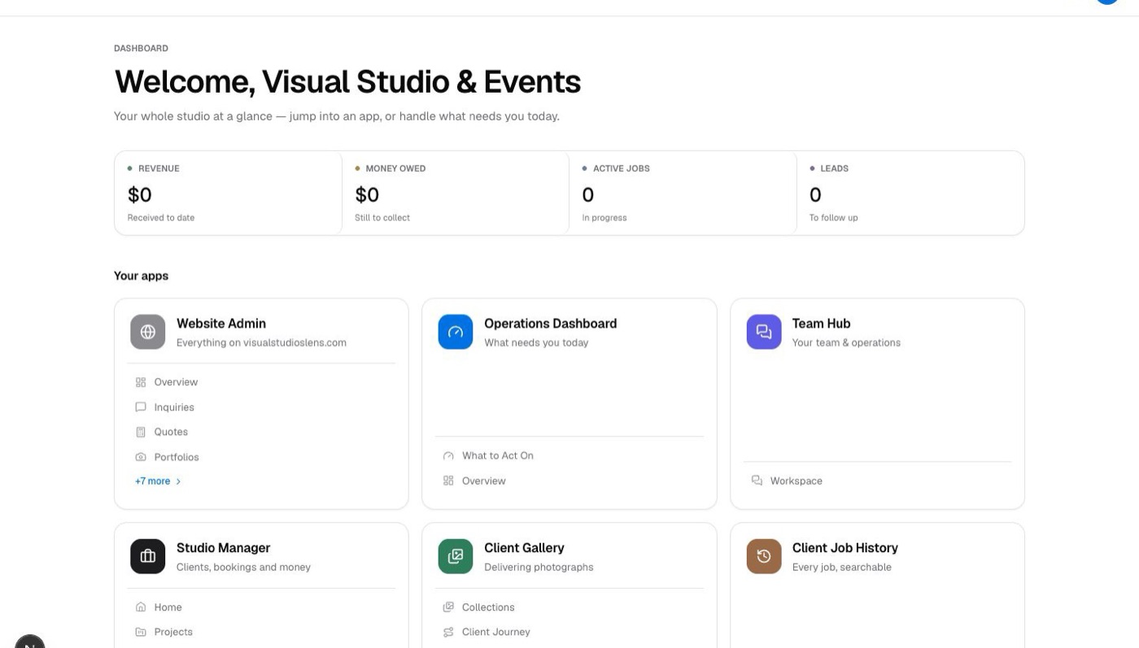Click the folder icon beside Projects
The width and height of the screenshot is (1139, 648).
(x=141, y=632)
